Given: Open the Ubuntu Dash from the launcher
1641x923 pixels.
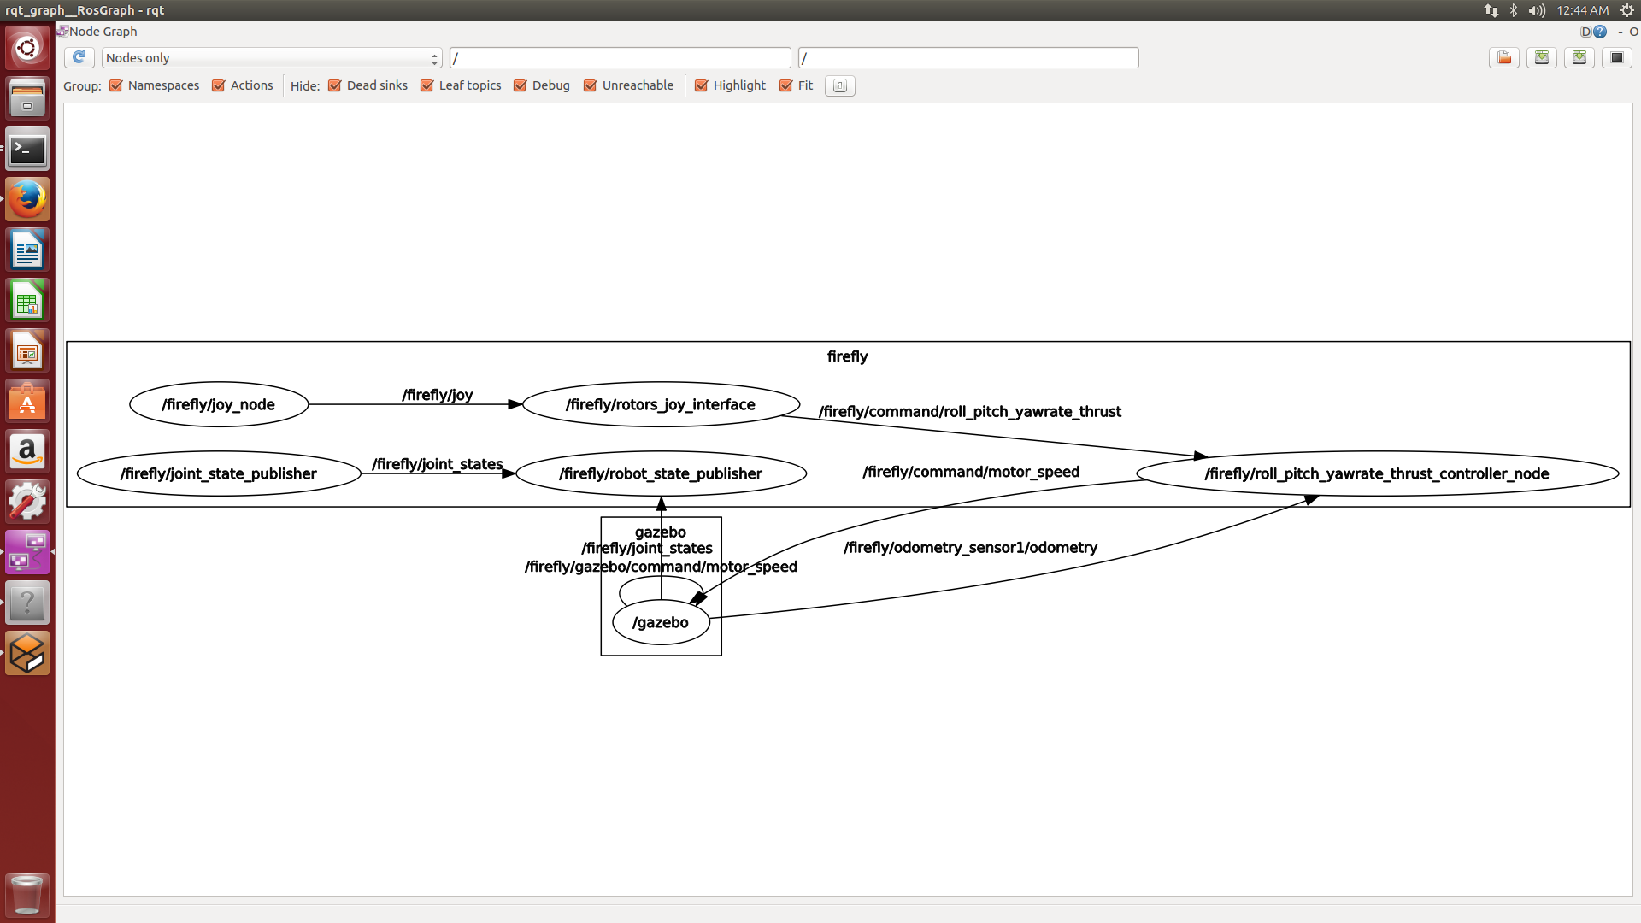Looking at the screenshot, I should click(x=27, y=48).
